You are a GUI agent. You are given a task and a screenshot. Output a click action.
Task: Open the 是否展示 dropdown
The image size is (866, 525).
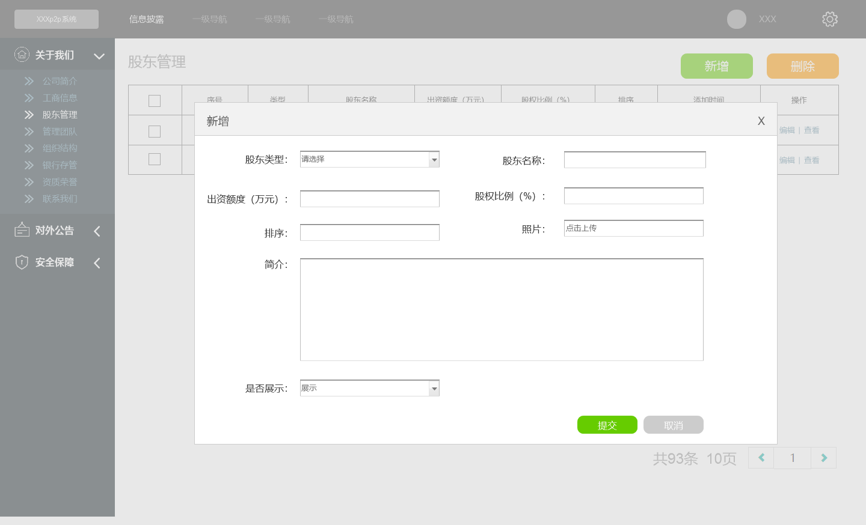[370, 388]
